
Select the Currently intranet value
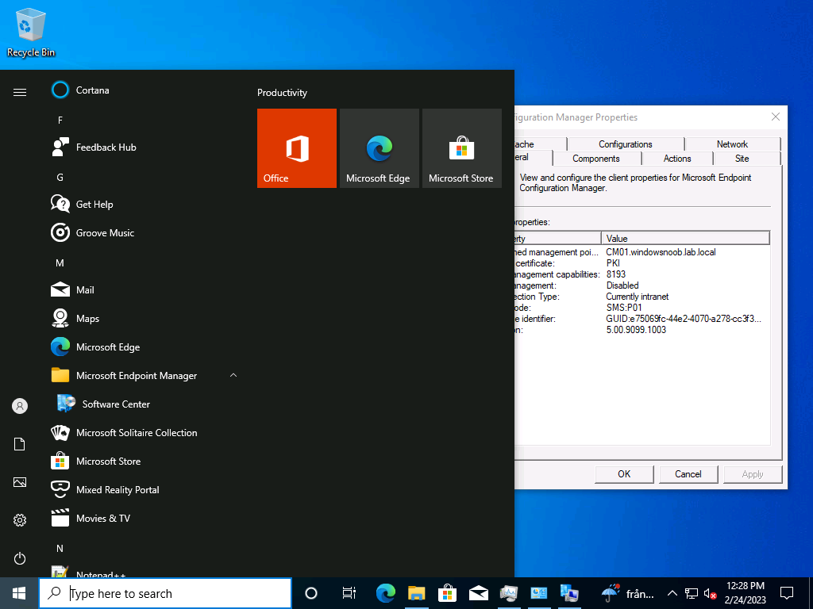point(638,297)
